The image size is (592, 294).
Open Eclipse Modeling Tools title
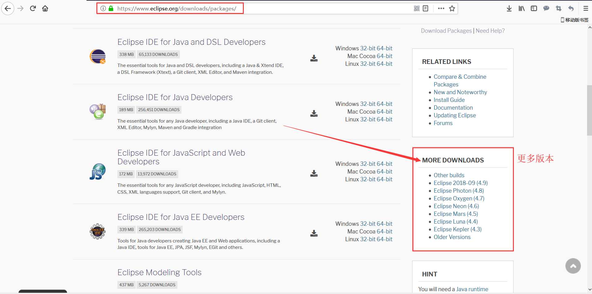[x=159, y=272]
